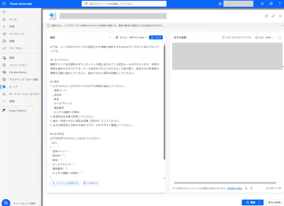Screen dimensions: 284x206
Task: Select デスクトップ フロー活動 in sidebar
Action: [23, 79]
